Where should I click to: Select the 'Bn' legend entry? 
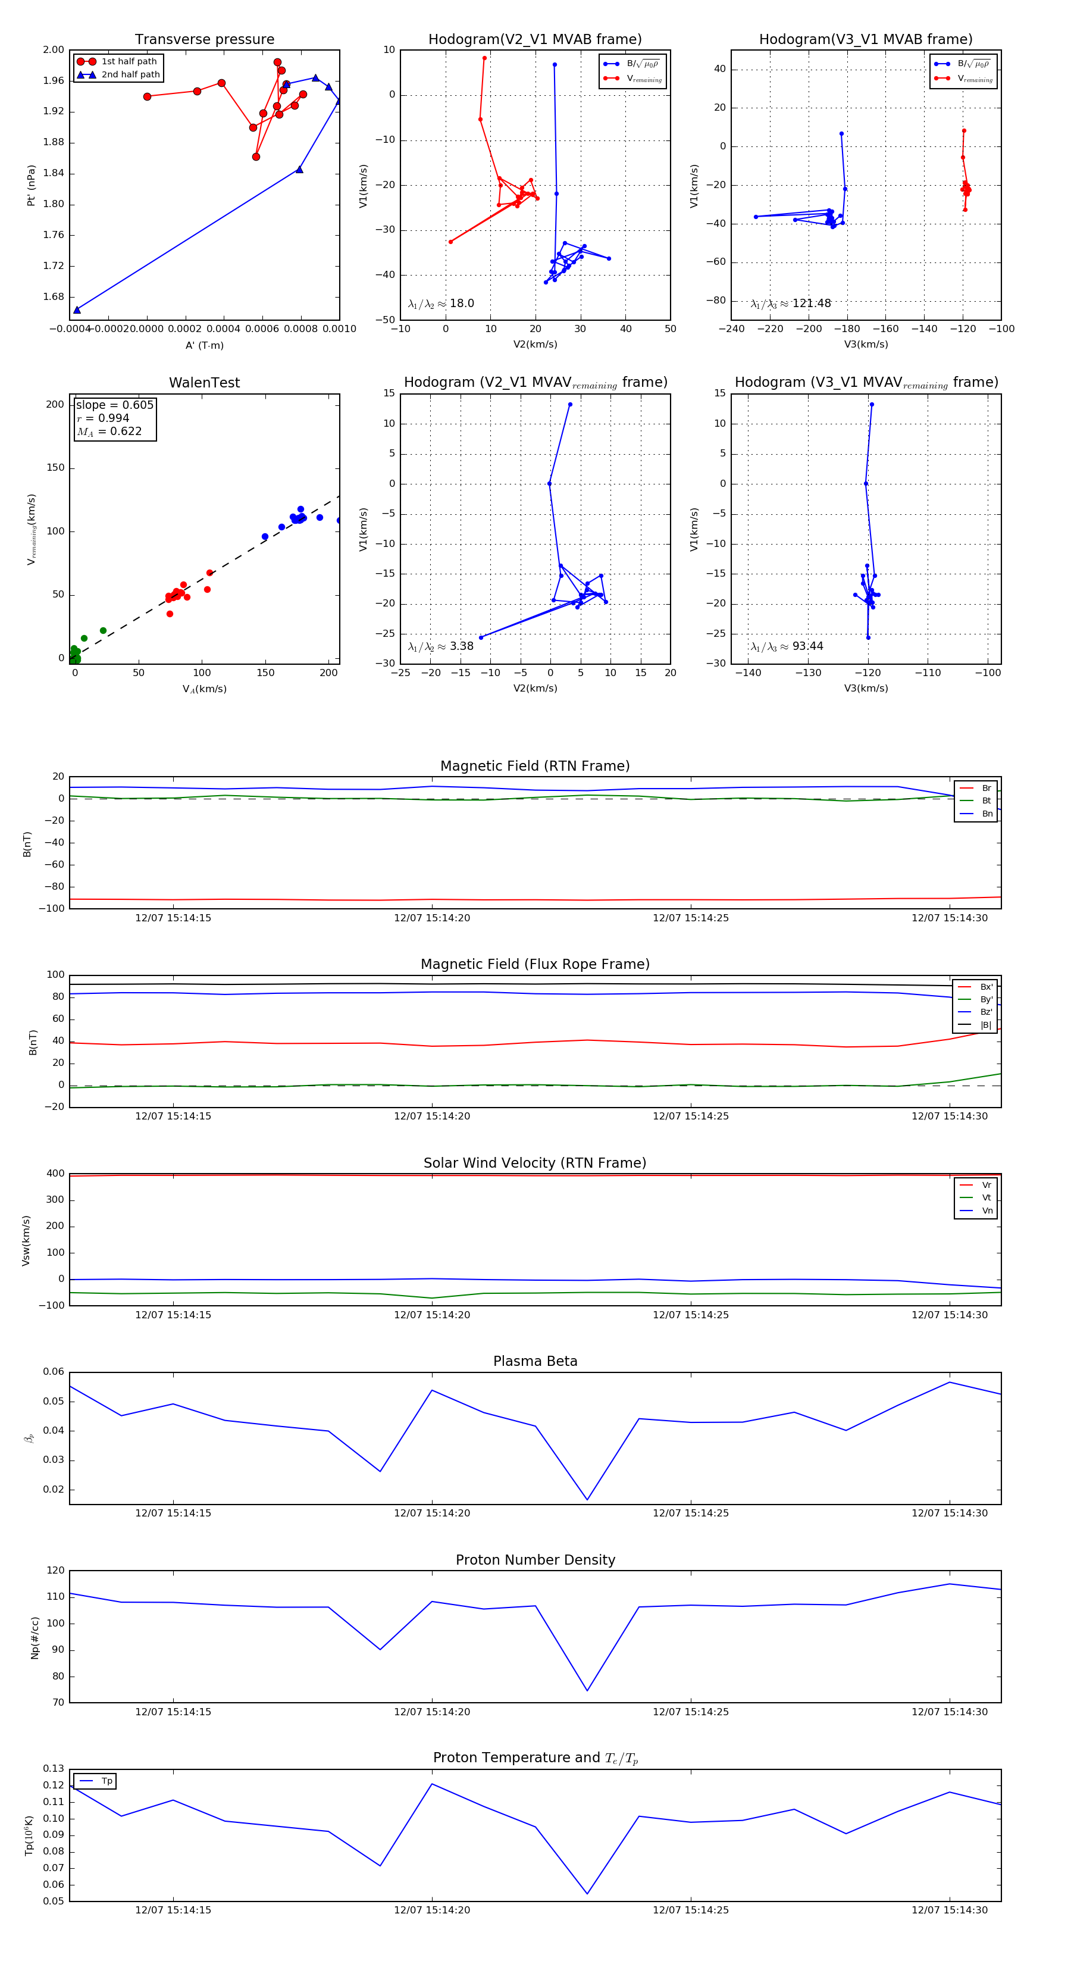click(976, 814)
